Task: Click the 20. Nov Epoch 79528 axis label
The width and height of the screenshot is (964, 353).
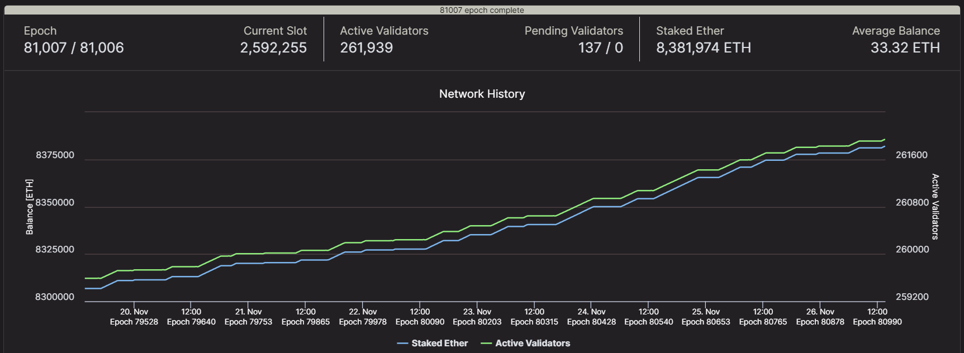Action: (134, 317)
